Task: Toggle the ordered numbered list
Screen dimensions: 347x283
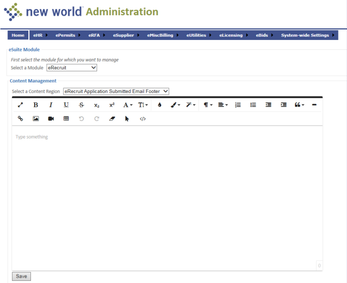Action: [x=238, y=105]
